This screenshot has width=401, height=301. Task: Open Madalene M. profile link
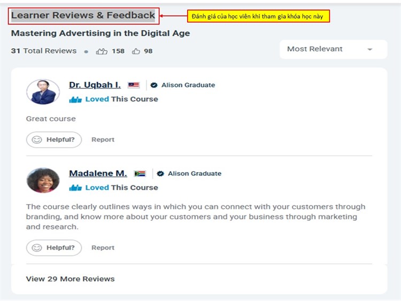tap(98, 173)
